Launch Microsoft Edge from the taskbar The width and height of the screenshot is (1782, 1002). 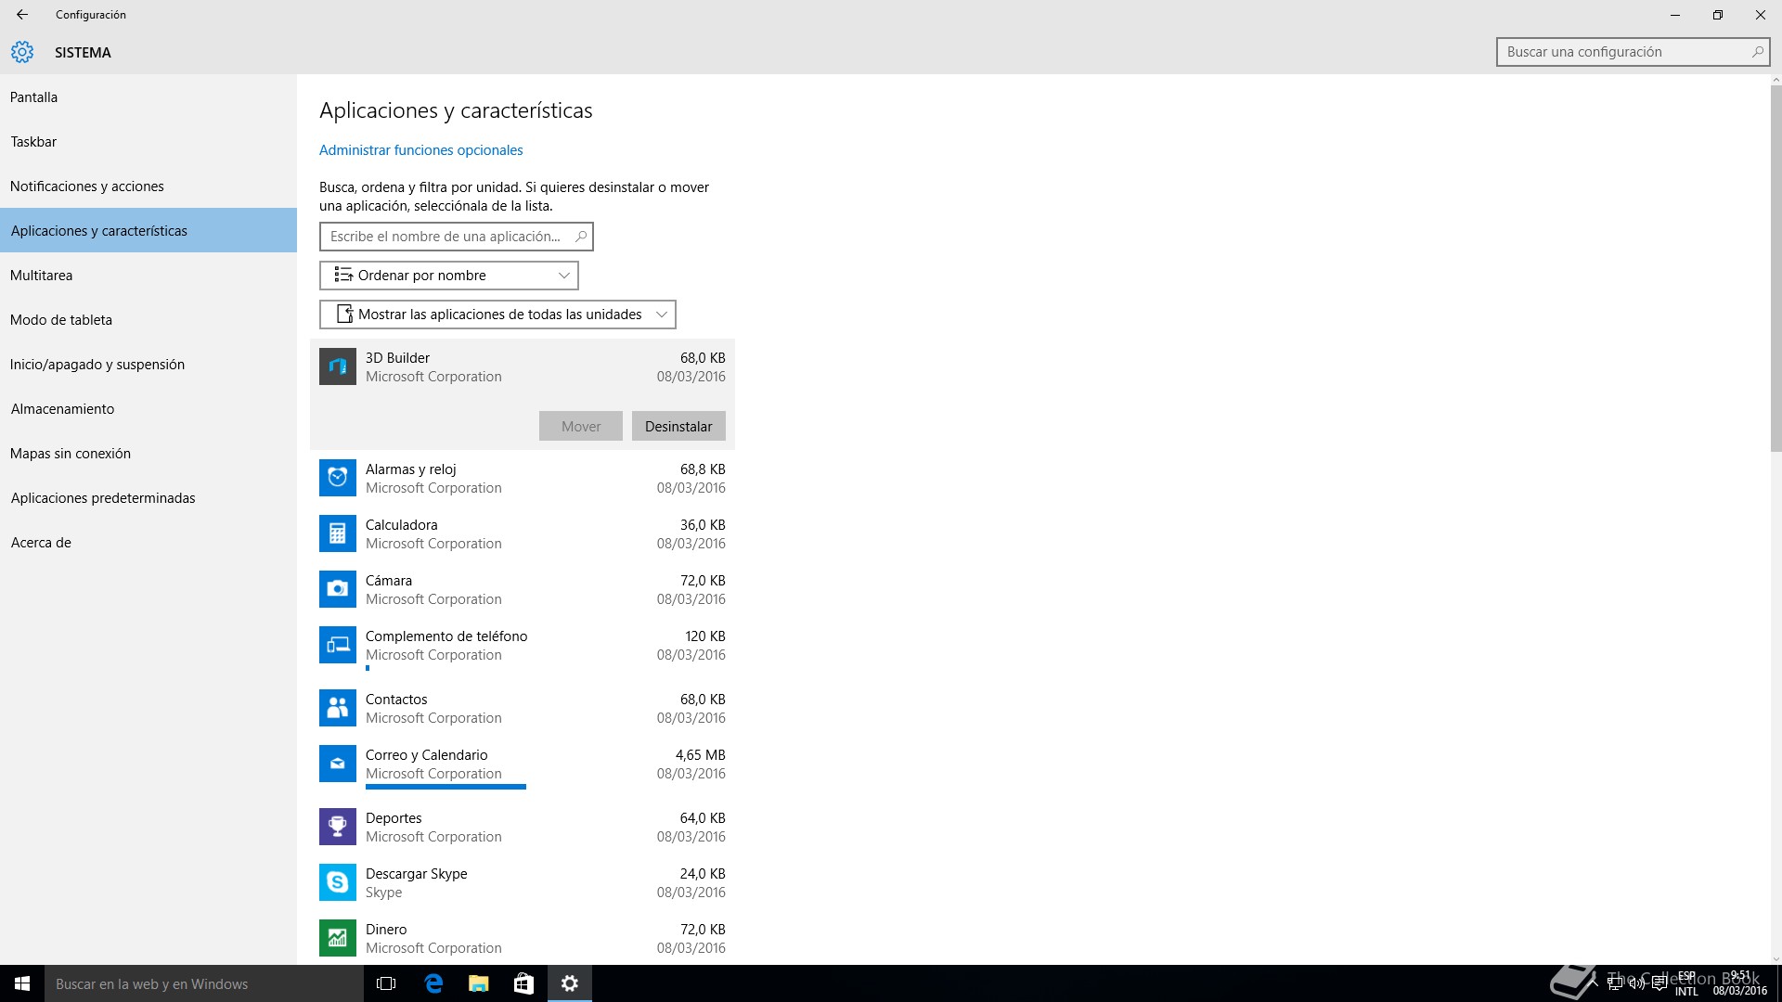point(433,983)
